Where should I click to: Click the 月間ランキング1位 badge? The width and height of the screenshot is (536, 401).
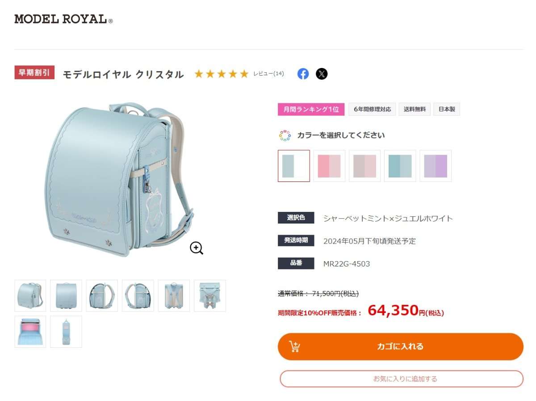(x=311, y=109)
